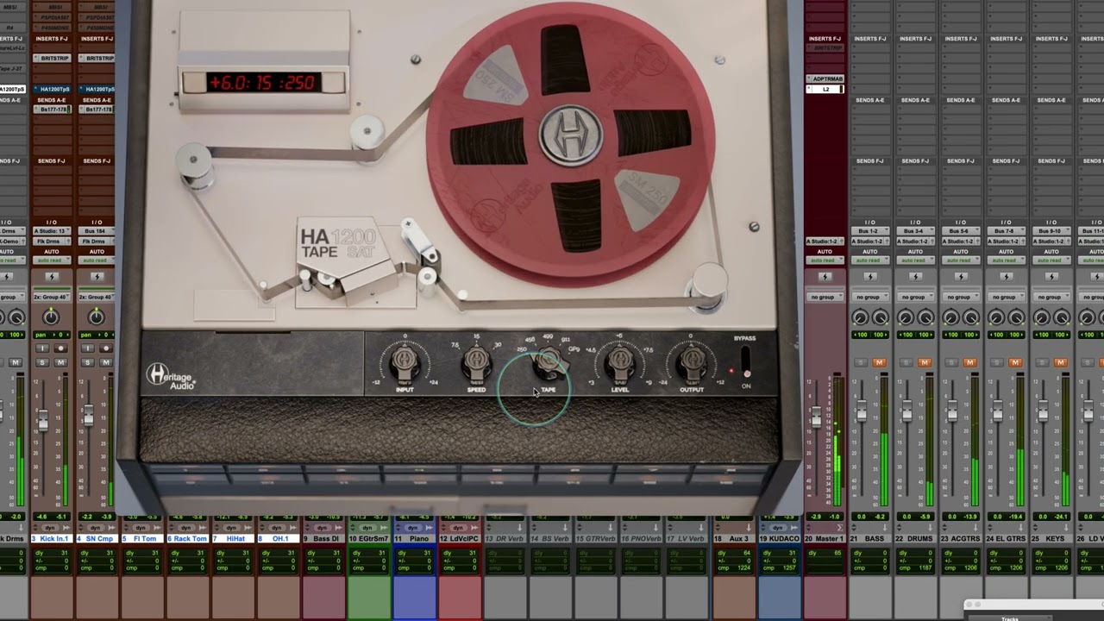Adjust the LEVEL knob on the tape plugin
The width and height of the screenshot is (1104, 621).
pos(619,363)
